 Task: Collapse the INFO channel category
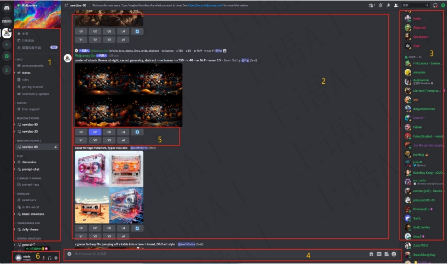20,59
